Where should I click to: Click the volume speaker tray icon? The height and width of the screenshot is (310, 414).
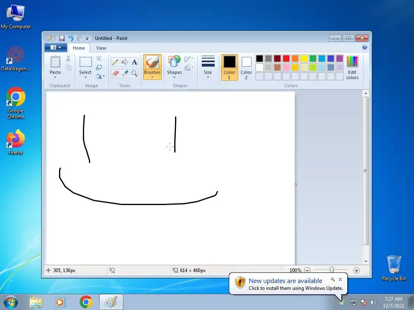tap(373, 302)
